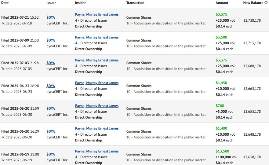Screen dimensions: 269x165
Task: Click the New Balance info icon
Action: pyautogui.click(x=266, y=3)
